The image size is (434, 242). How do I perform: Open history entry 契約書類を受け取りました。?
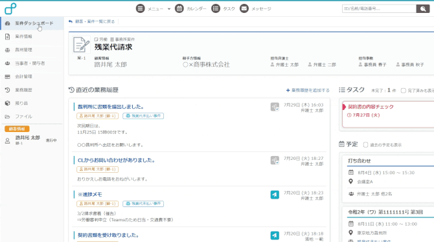coord(108,235)
